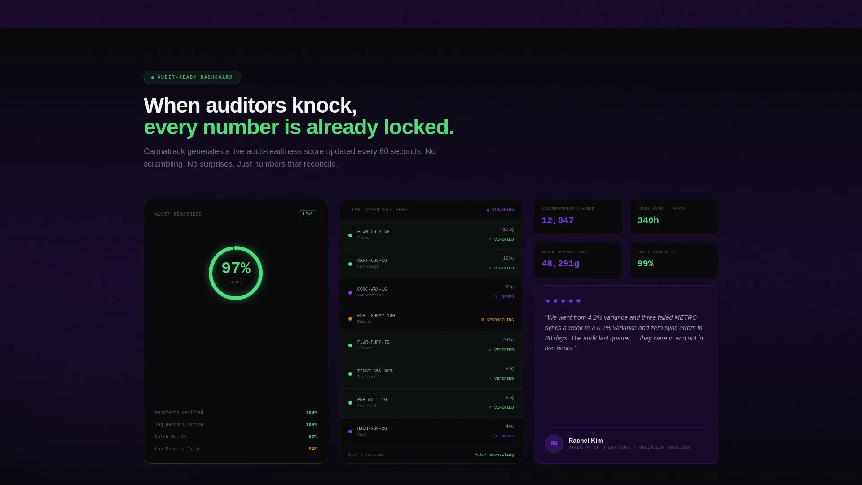Click the Auto-reconciling link
Viewport: 862px width, 485px height.
pyautogui.click(x=494, y=455)
